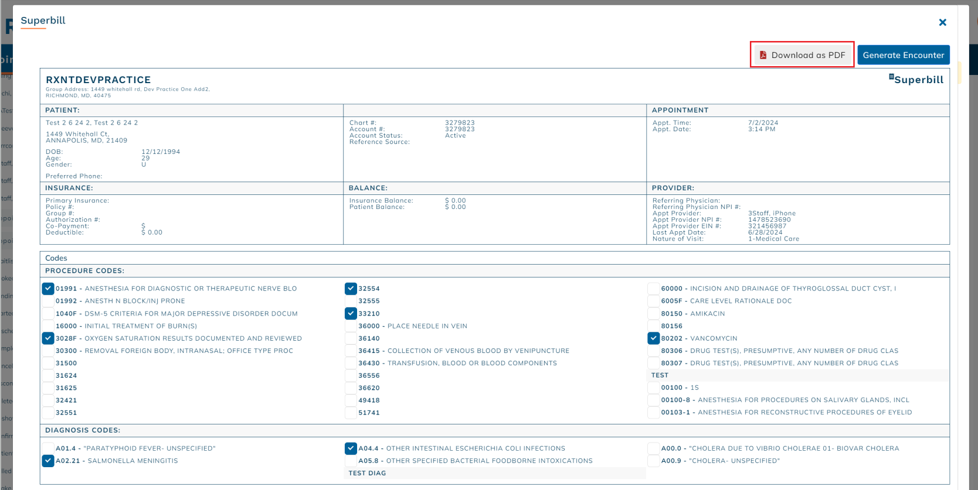
Task: Check procedure code 32555 checkbox
Action: click(x=351, y=301)
